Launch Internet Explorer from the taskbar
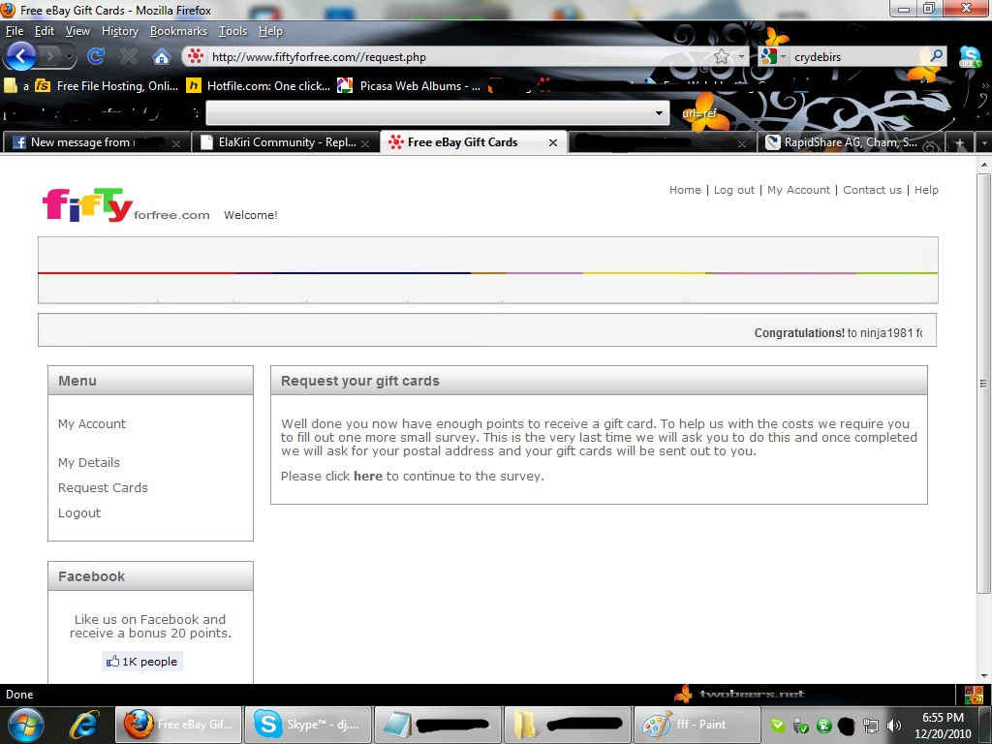This screenshot has width=992, height=744. point(84,725)
